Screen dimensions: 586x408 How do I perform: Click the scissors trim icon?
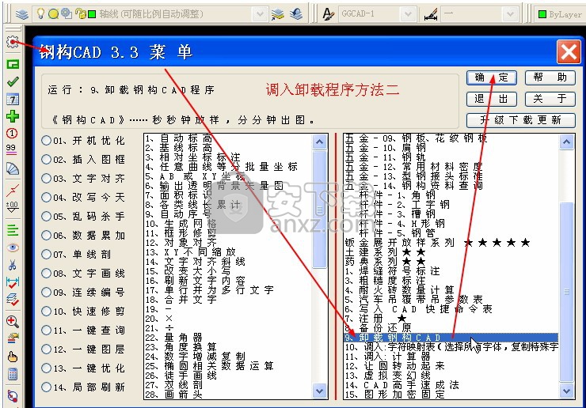pos(13,265)
